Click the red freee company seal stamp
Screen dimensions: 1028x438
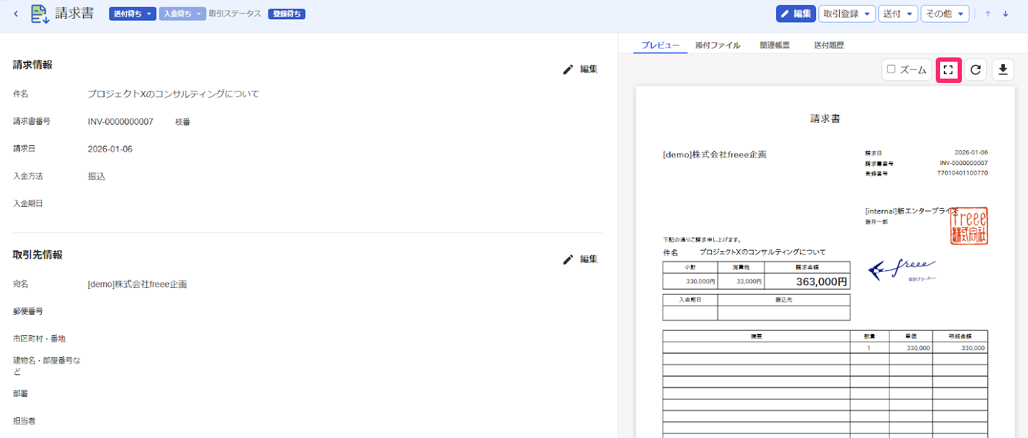[x=969, y=225]
